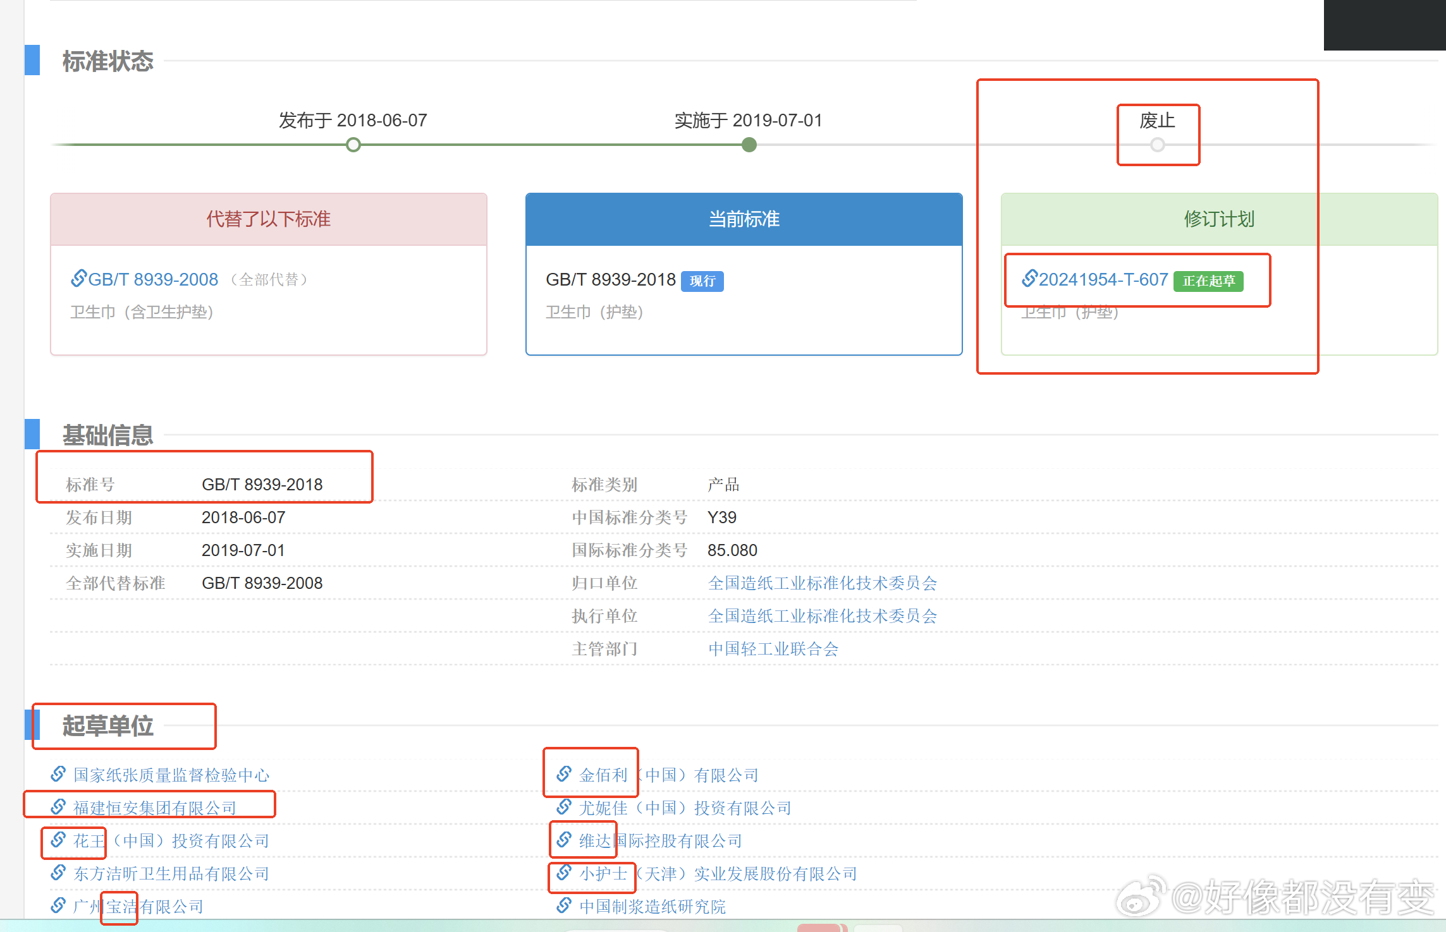Click the 现行 status badge
The height and width of the screenshot is (932, 1446).
[702, 281]
